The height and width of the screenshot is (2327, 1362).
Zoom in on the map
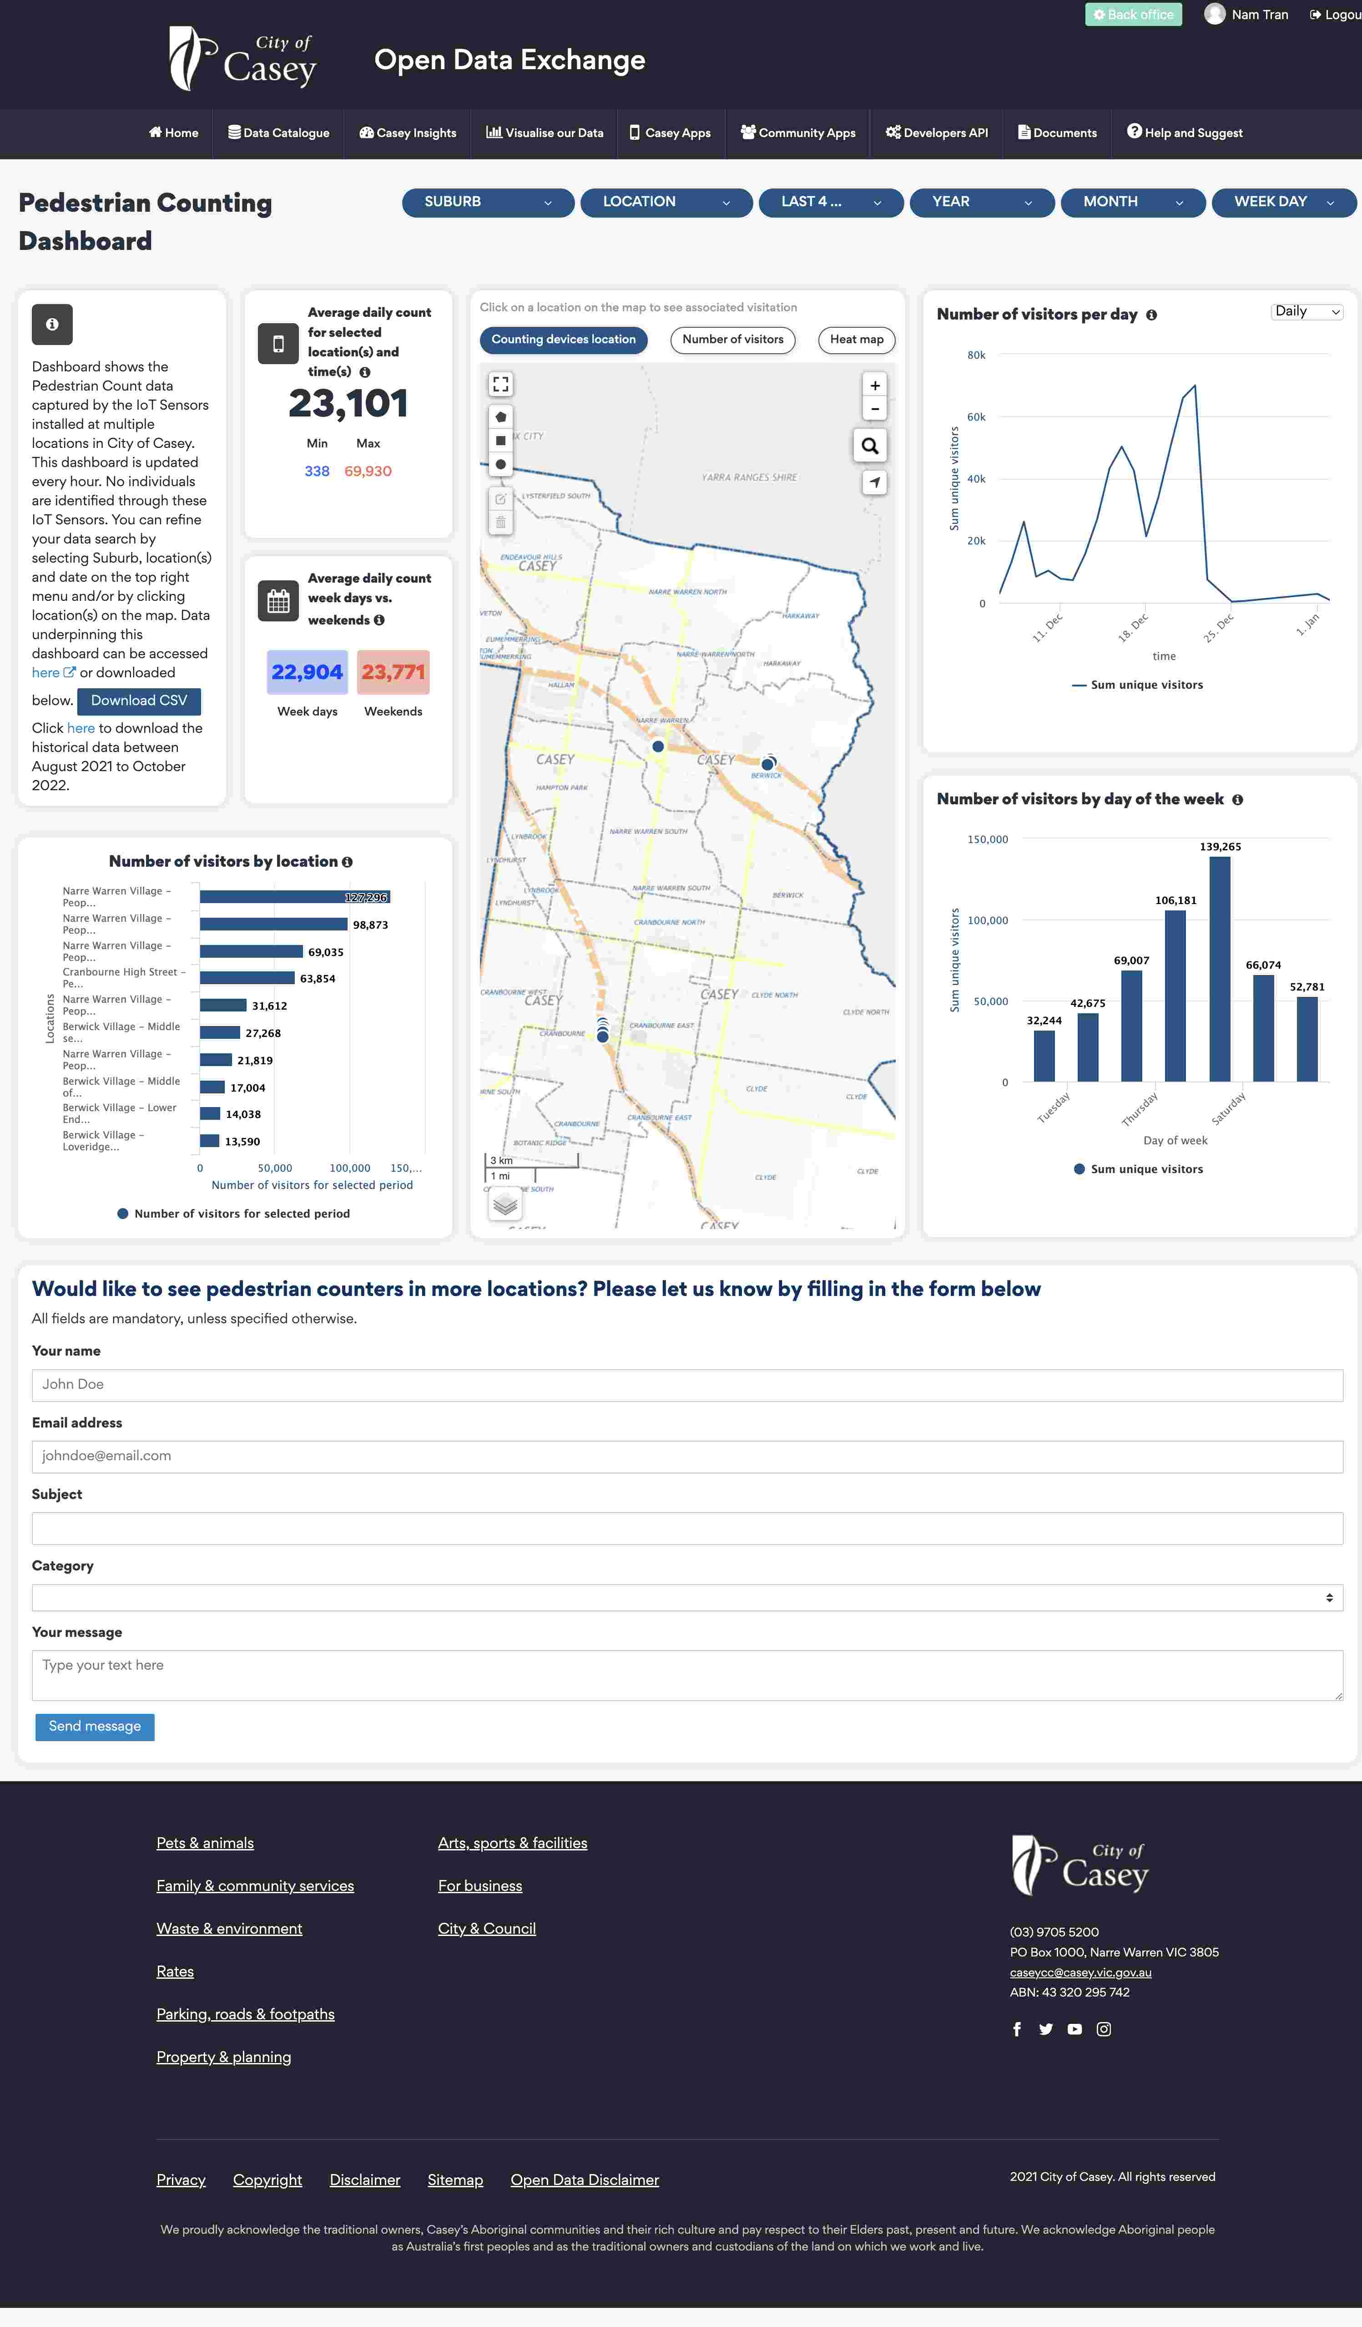[x=874, y=385]
